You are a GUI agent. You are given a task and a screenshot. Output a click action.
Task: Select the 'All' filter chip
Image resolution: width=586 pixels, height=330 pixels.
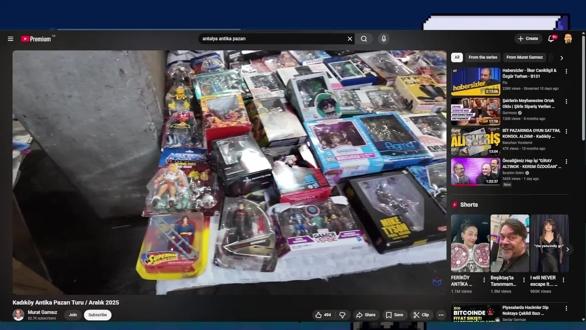point(457,57)
